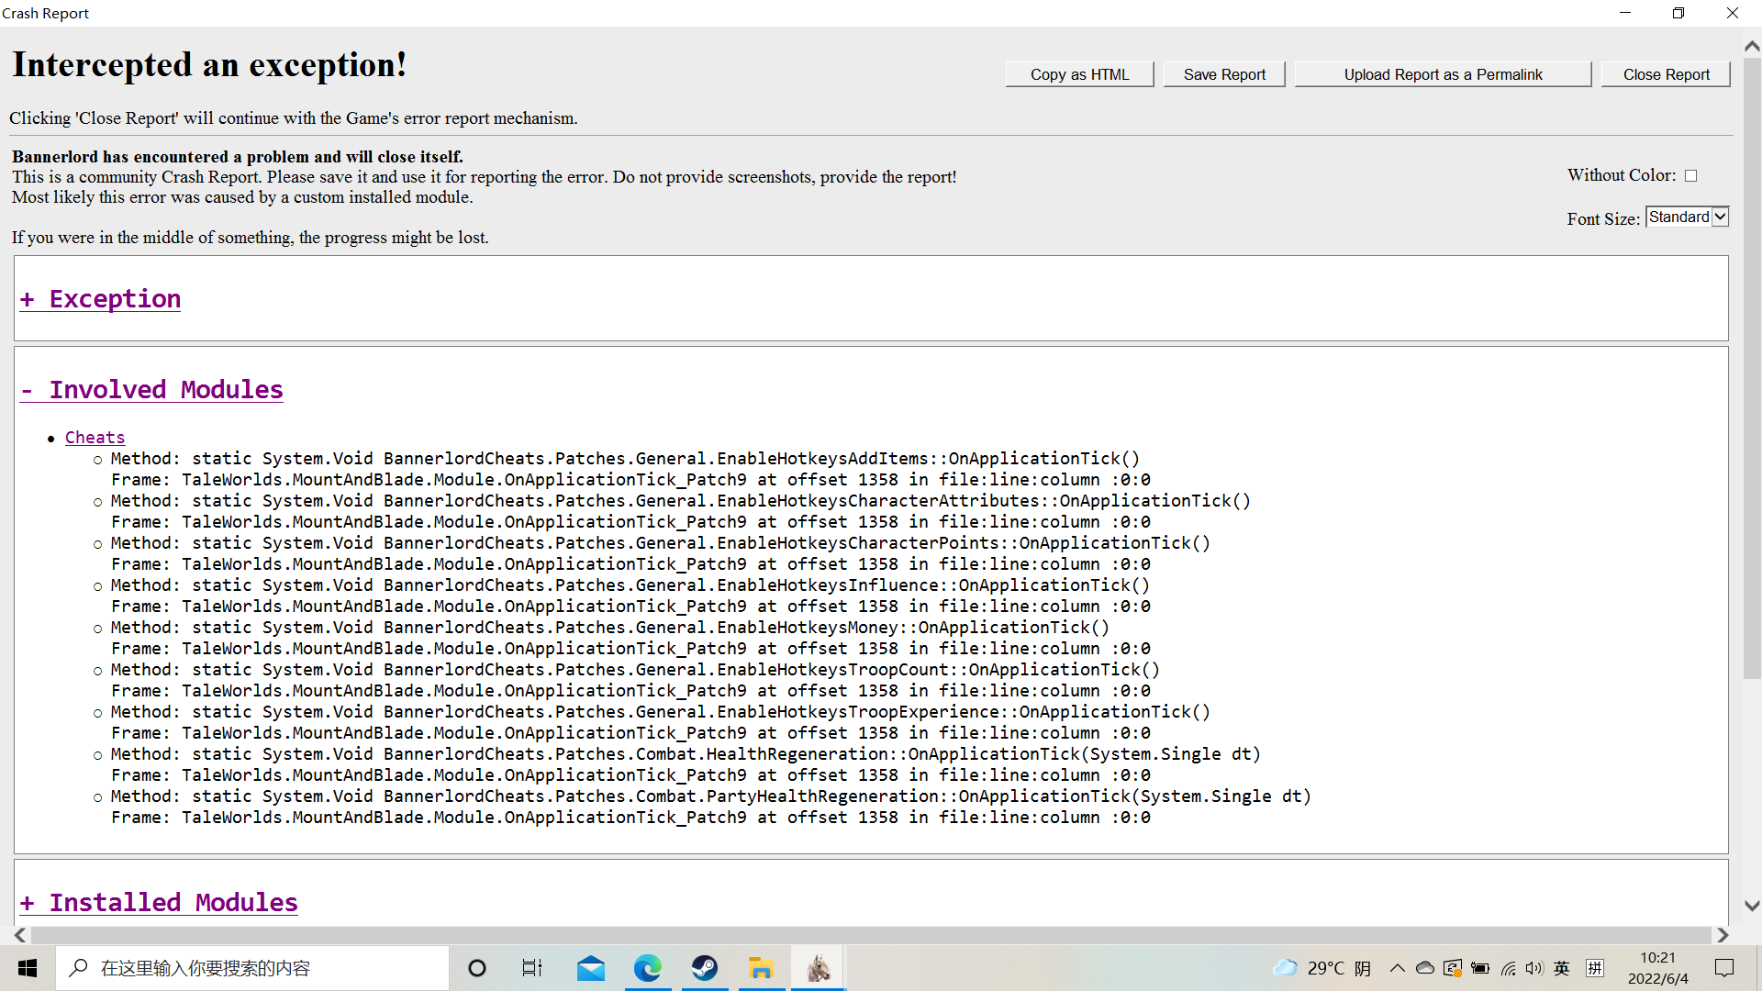The image size is (1762, 991).
Task: Click the EnableHotkeysTroopCount method line
Action: (635, 670)
